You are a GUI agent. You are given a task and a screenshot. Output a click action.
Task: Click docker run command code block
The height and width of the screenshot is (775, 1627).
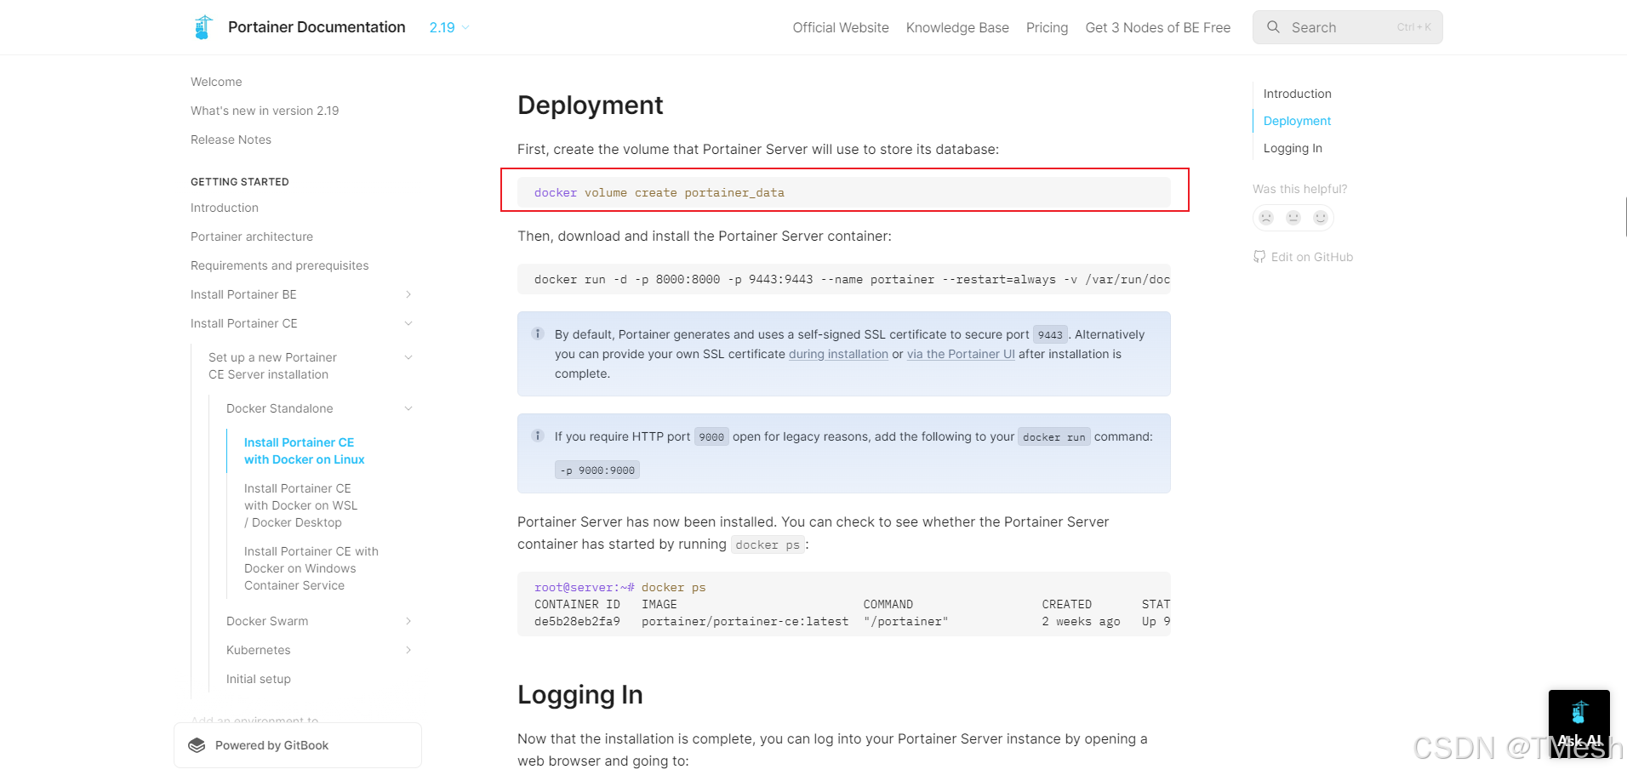(x=844, y=279)
